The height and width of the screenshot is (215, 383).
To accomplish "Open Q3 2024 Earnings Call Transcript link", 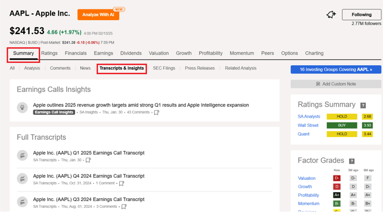I will (x=89, y=199).
